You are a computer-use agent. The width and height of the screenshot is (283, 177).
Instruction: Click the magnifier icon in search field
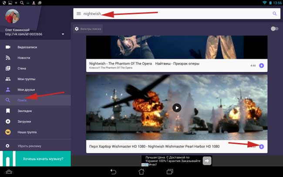(x=274, y=14)
